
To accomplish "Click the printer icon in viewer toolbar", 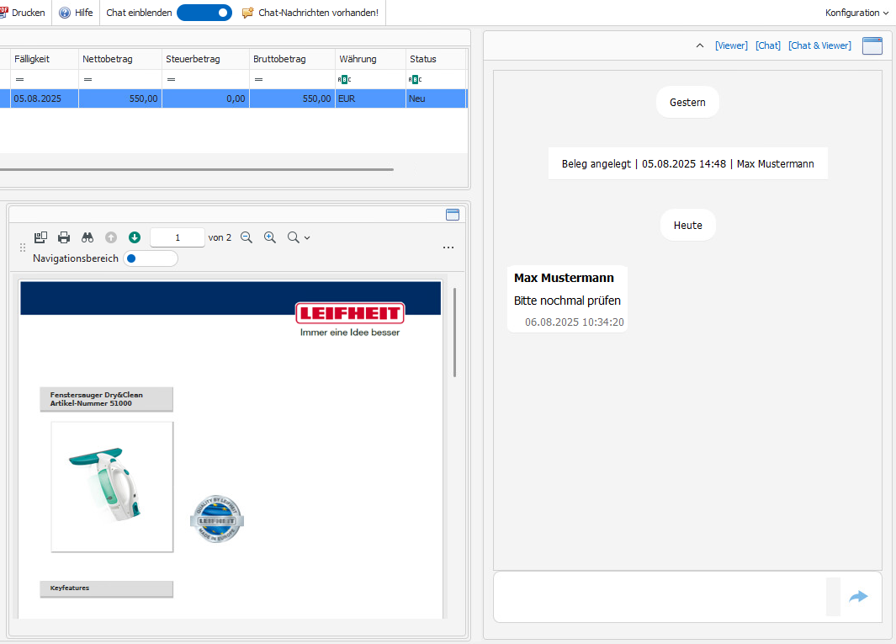I will click(64, 237).
